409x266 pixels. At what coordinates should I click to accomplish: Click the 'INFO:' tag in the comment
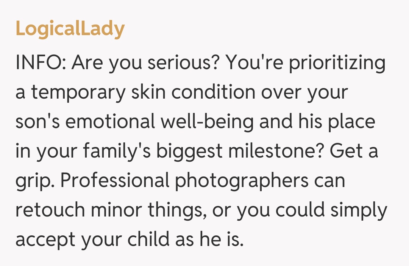(41, 63)
